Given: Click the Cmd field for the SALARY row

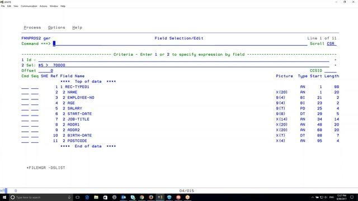Looking at the screenshot, I should pos(25,108).
